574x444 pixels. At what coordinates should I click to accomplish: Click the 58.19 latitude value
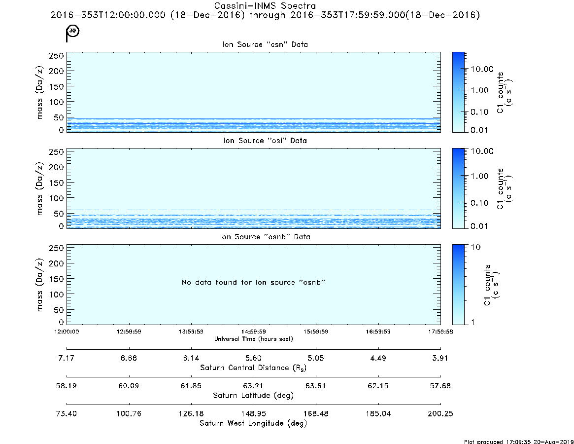66,386
